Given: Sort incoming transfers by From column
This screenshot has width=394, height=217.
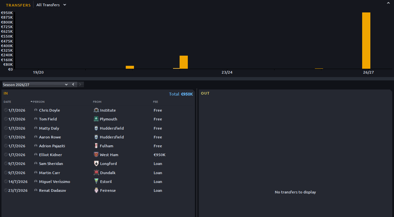Looking at the screenshot, I should pos(97,102).
